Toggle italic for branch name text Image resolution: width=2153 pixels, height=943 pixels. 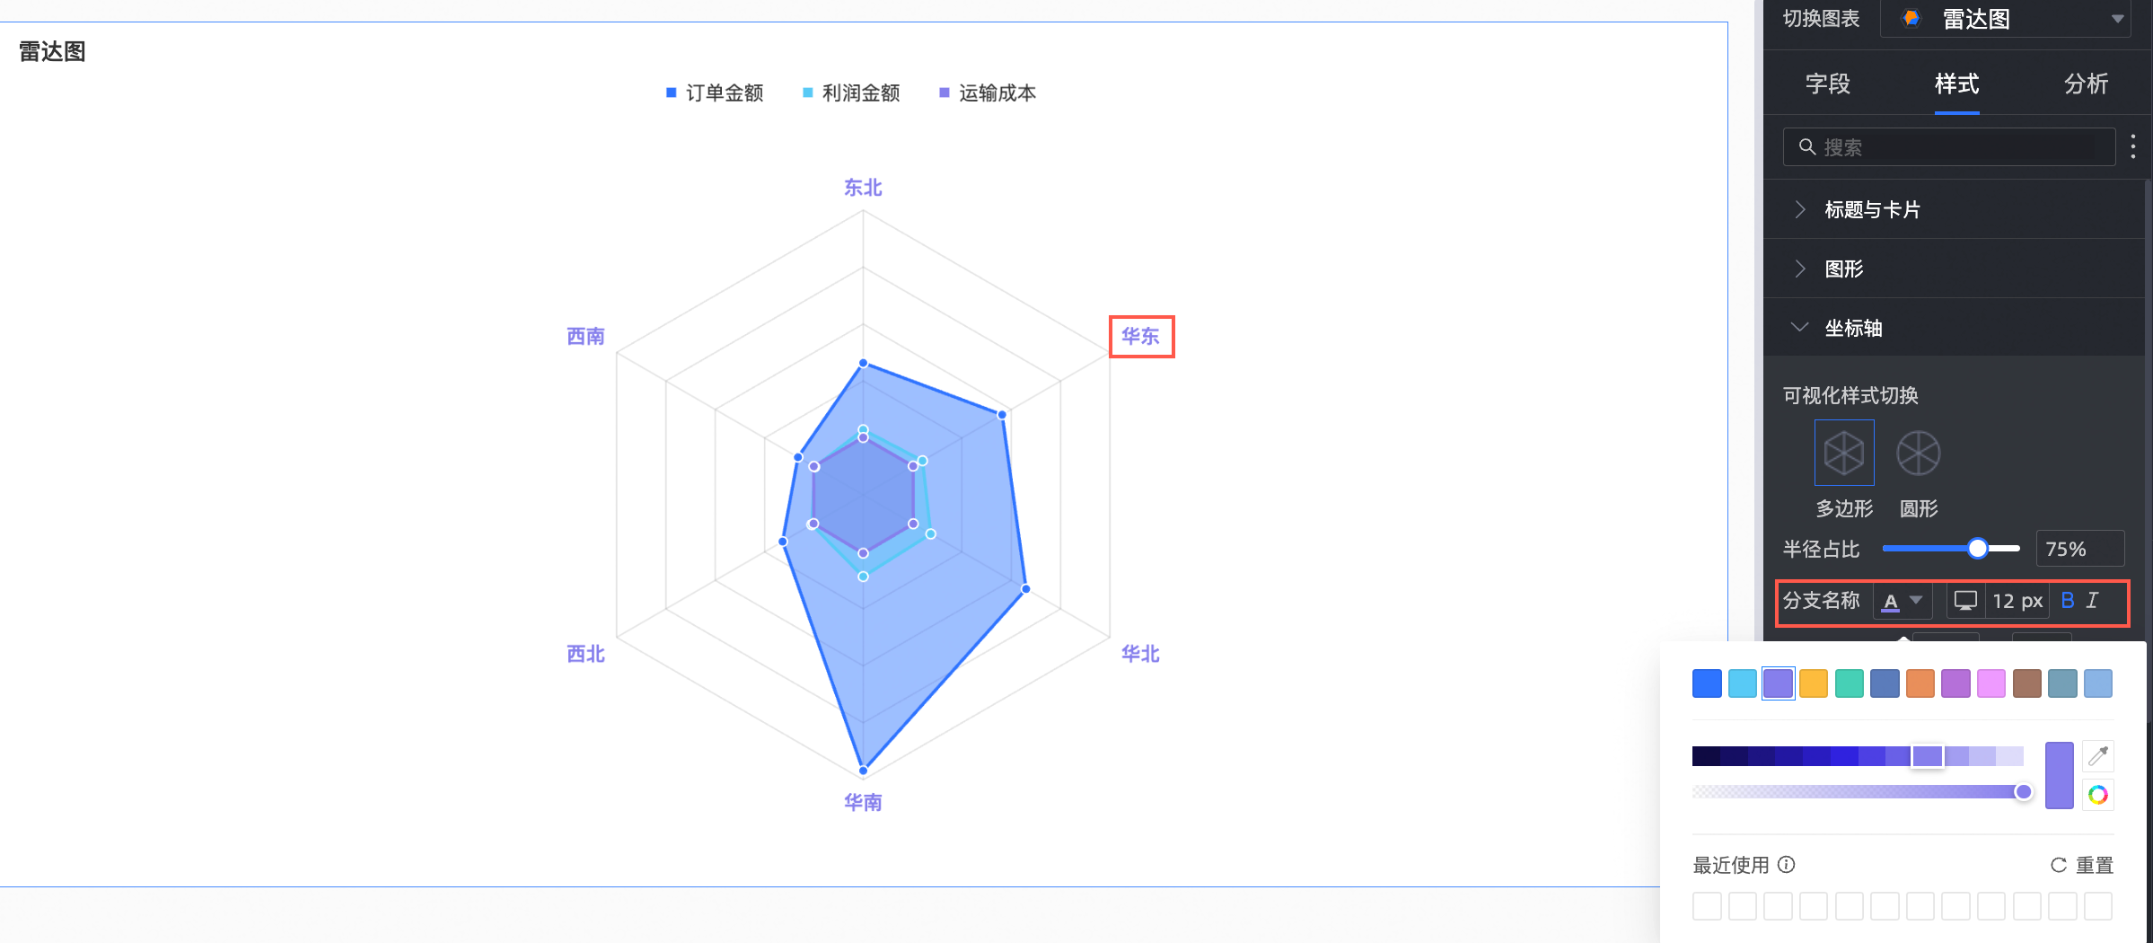[x=2093, y=601]
